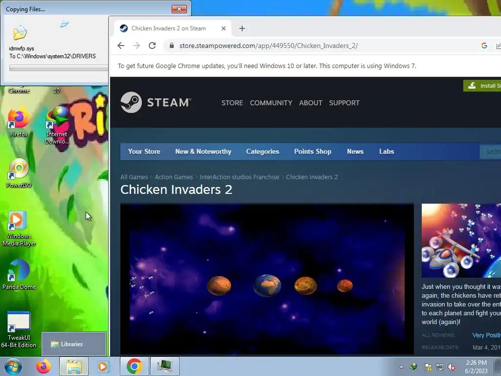Viewport: 501px width, 376px height.
Task: Open the News tab
Action: [x=355, y=152]
